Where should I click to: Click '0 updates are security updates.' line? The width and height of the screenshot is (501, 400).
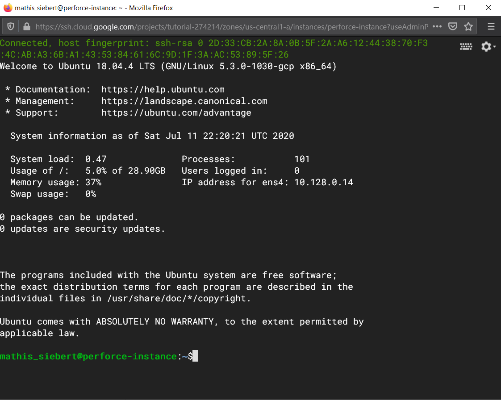click(83, 229)
